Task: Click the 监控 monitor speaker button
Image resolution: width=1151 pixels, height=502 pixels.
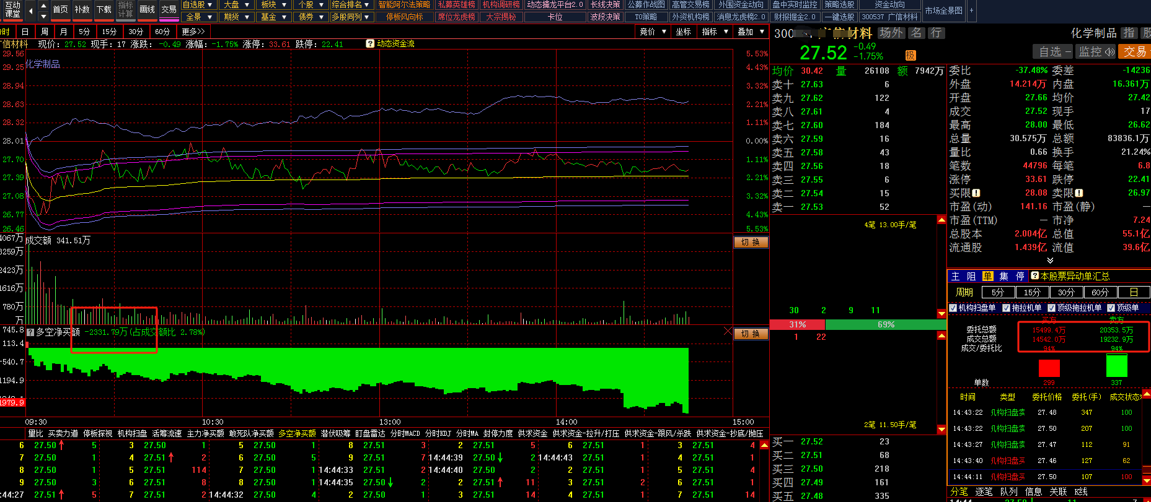Action: [1096, 52]
